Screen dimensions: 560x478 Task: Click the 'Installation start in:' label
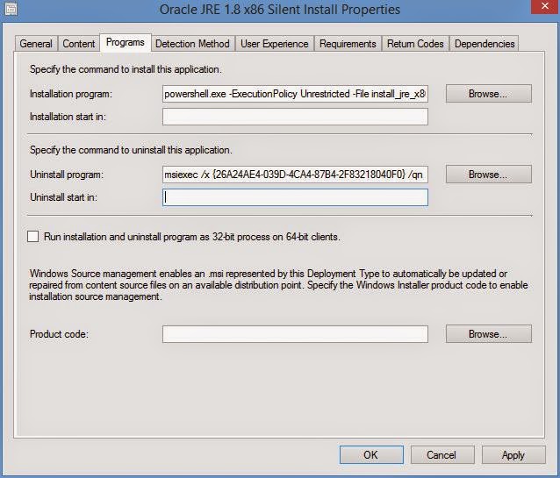[68, 117]
